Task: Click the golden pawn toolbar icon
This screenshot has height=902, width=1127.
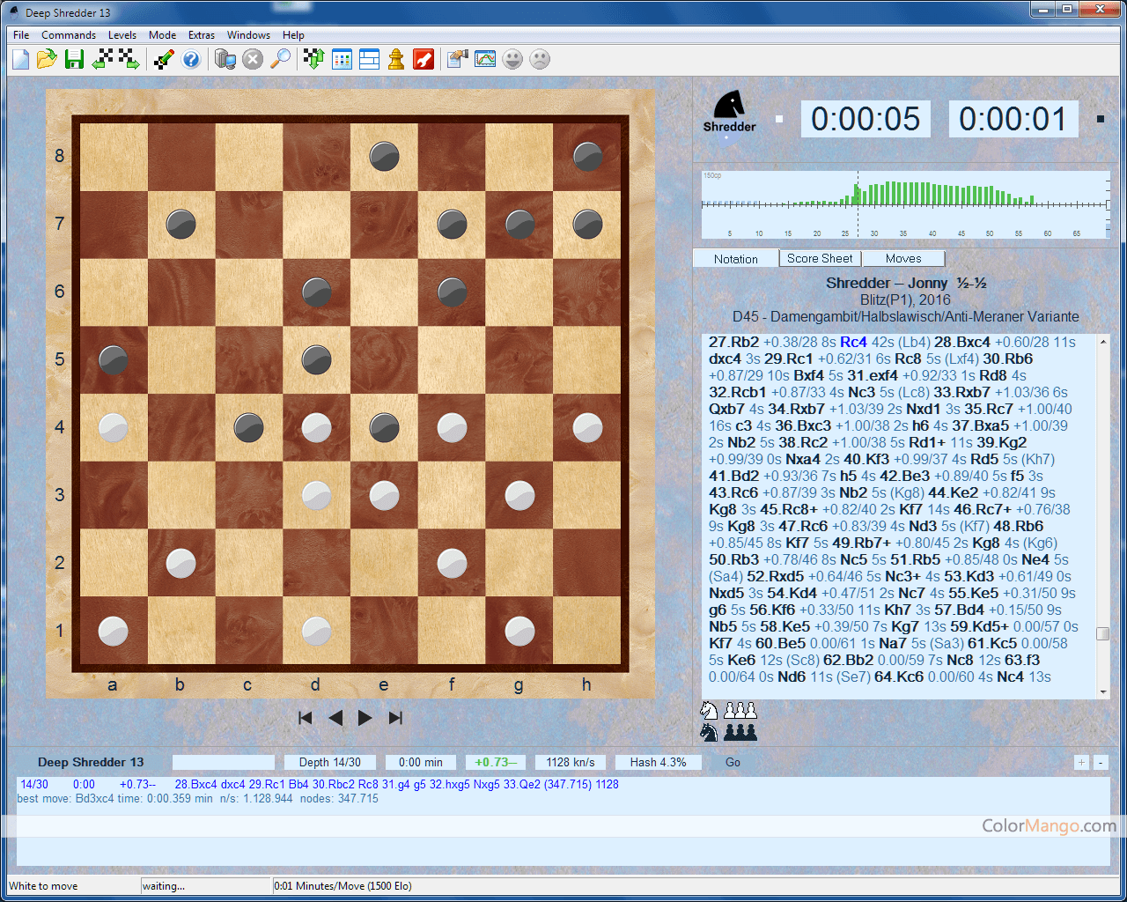Action: pyautogui.click(x=396, y=59)
